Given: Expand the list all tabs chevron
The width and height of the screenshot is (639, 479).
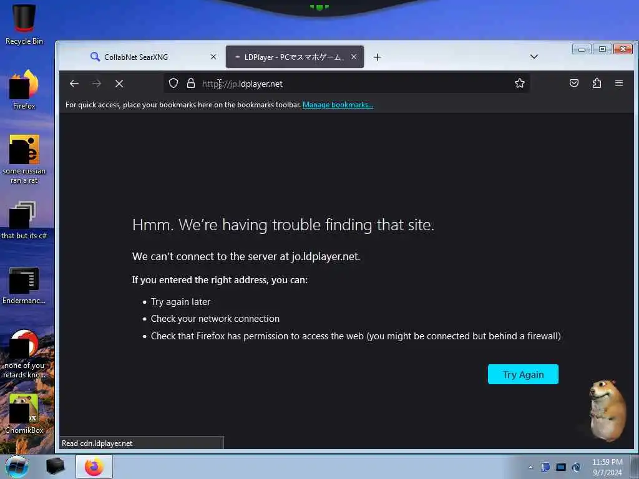Looking at the screenshot, I should 534,57.
